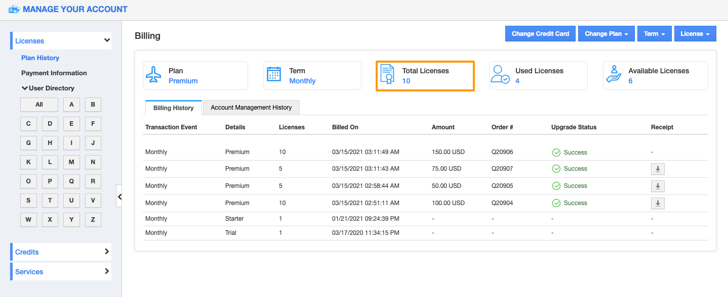The height and width of the screenshot is (297, 728).
Task: Click the calendar Term icon
Action: tap(274, 74)
